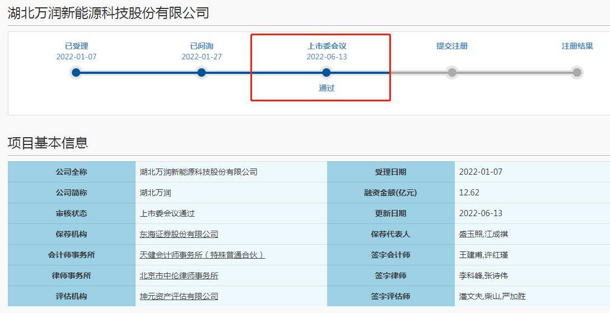This screenshot has width=610, height=313.
Task: Click the 已问询 timeline node dot
Action: point(202,72)
